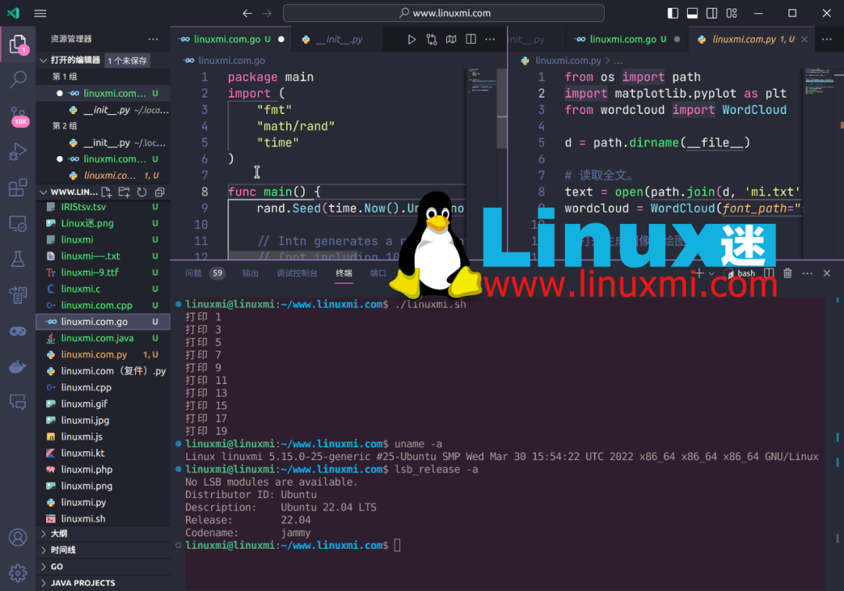Close the linuxmi.com.py editor tab
Viewport: 844px width, 591px height.
pyautogui.click(x=804, y=39)
